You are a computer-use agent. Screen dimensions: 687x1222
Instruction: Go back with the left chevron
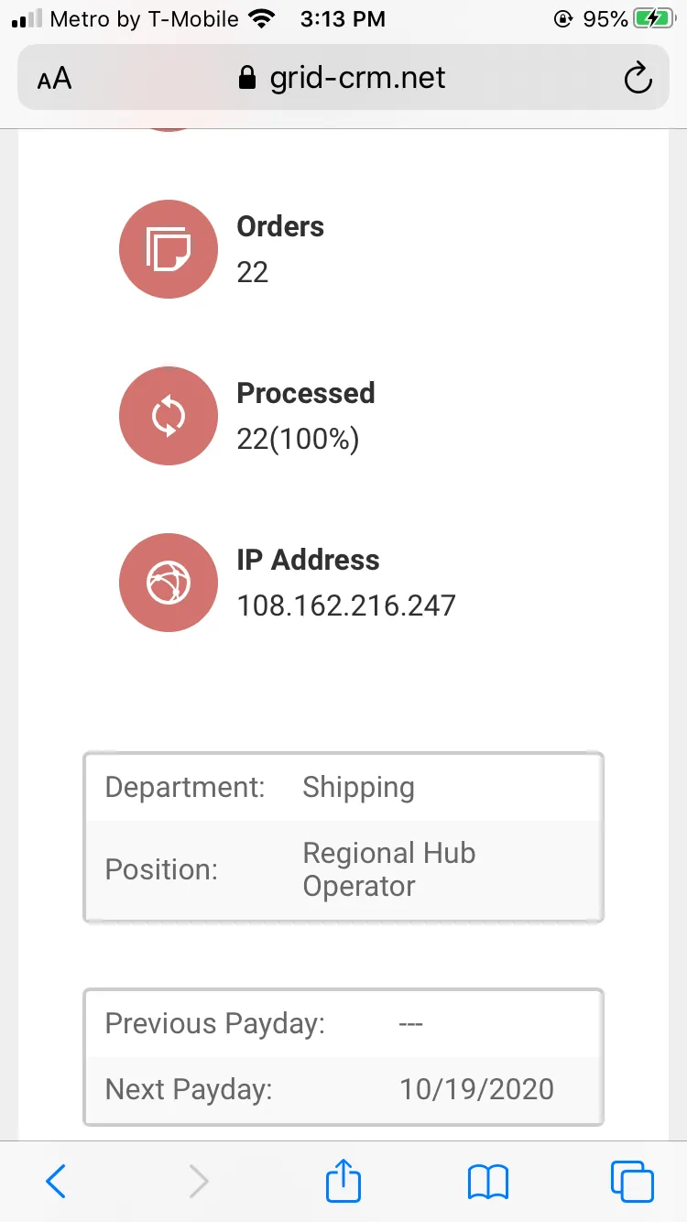click(x=56, y=1182)
